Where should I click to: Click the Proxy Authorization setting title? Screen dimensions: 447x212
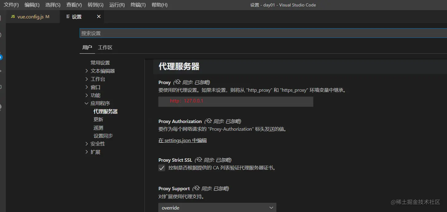pyautogui.click(x=180, y=121)
